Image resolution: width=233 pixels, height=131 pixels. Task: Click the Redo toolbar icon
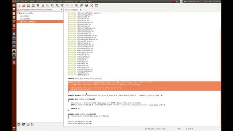tap(72, 5)
